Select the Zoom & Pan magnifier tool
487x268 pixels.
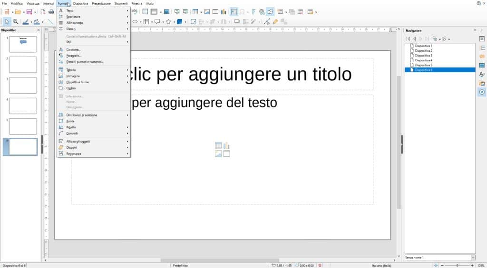click(x=16, y=22)
